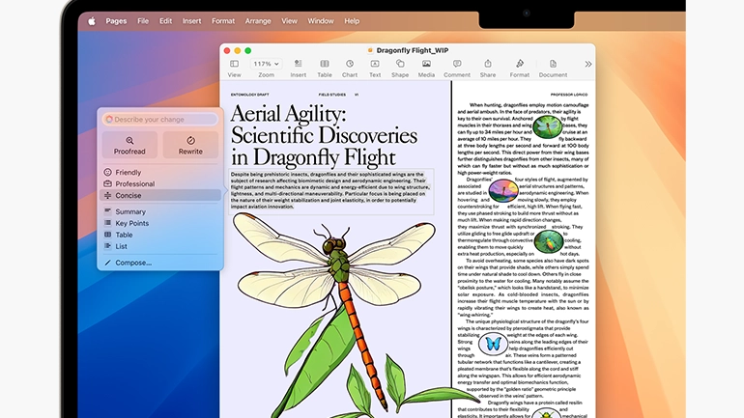Click the Aerial Agility headline text
This screenshot has height=418, width=744.
point(324,135)
